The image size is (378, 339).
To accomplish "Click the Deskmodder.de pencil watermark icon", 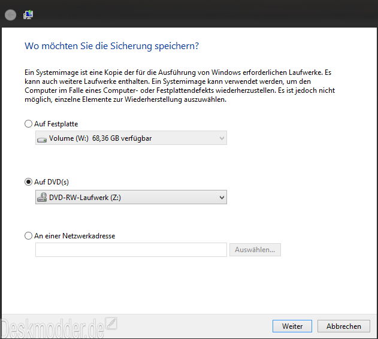I will (111, 324).
